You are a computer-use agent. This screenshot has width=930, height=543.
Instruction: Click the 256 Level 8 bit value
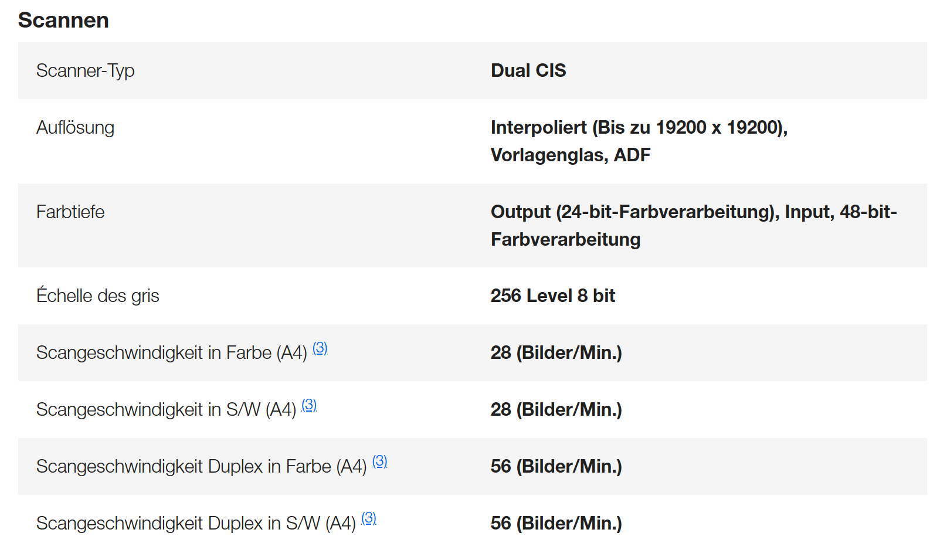[553, 296]
